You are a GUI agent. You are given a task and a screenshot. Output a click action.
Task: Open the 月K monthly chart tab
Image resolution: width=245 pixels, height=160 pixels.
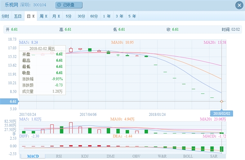pos(56,16)
